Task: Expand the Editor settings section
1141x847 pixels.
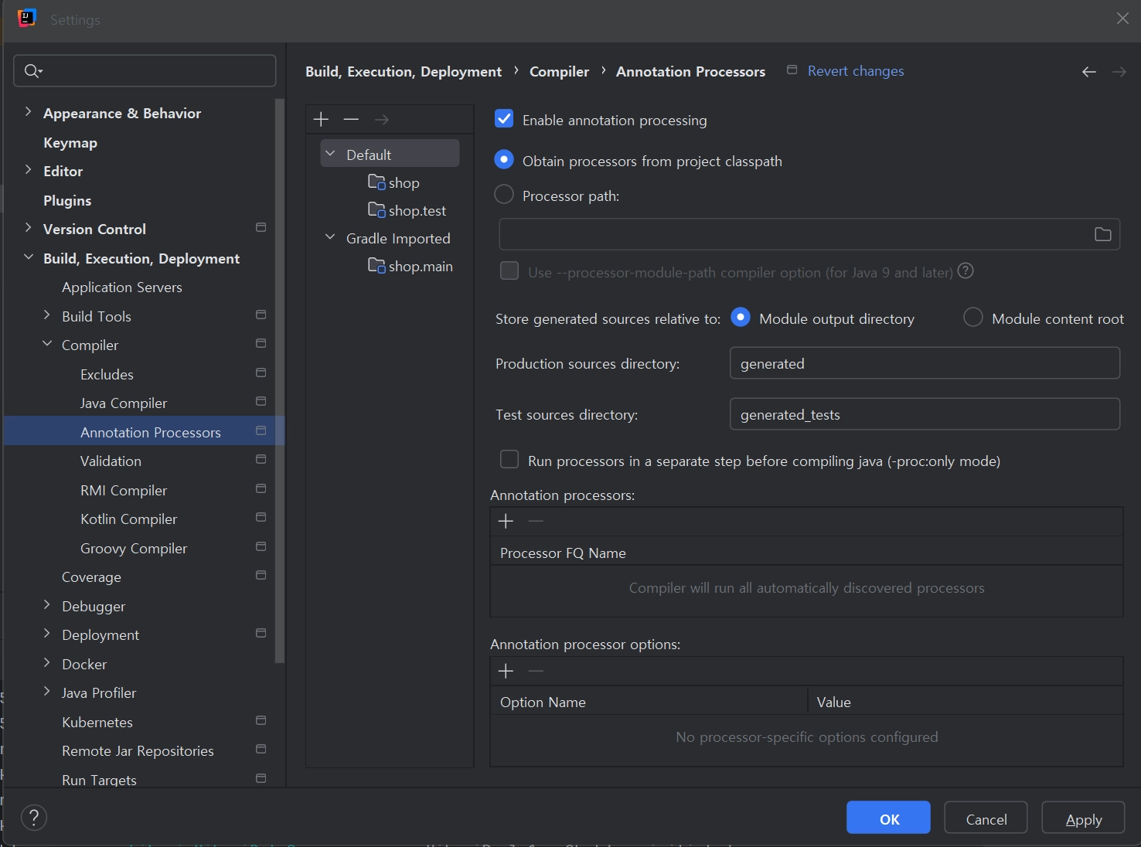Action: tap(28, 170)
